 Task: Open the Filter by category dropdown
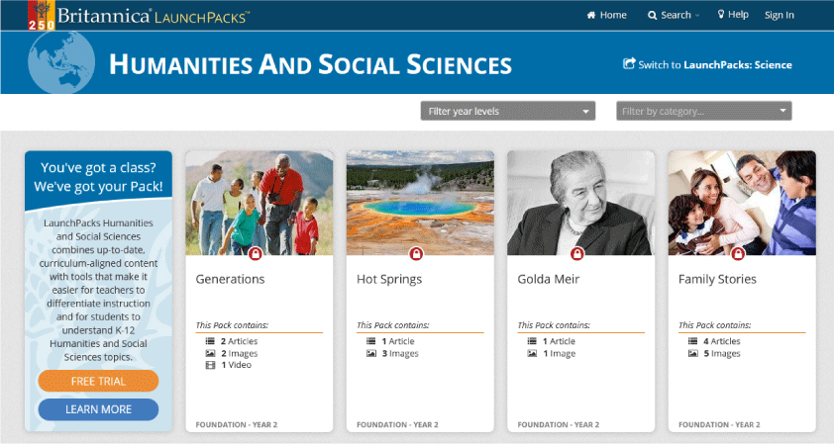pos(703,112)
